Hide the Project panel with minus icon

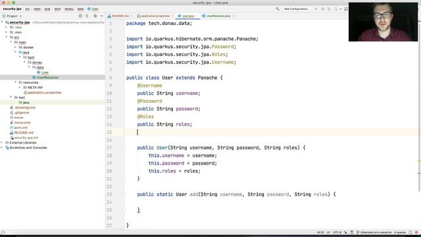pos(101,16)
